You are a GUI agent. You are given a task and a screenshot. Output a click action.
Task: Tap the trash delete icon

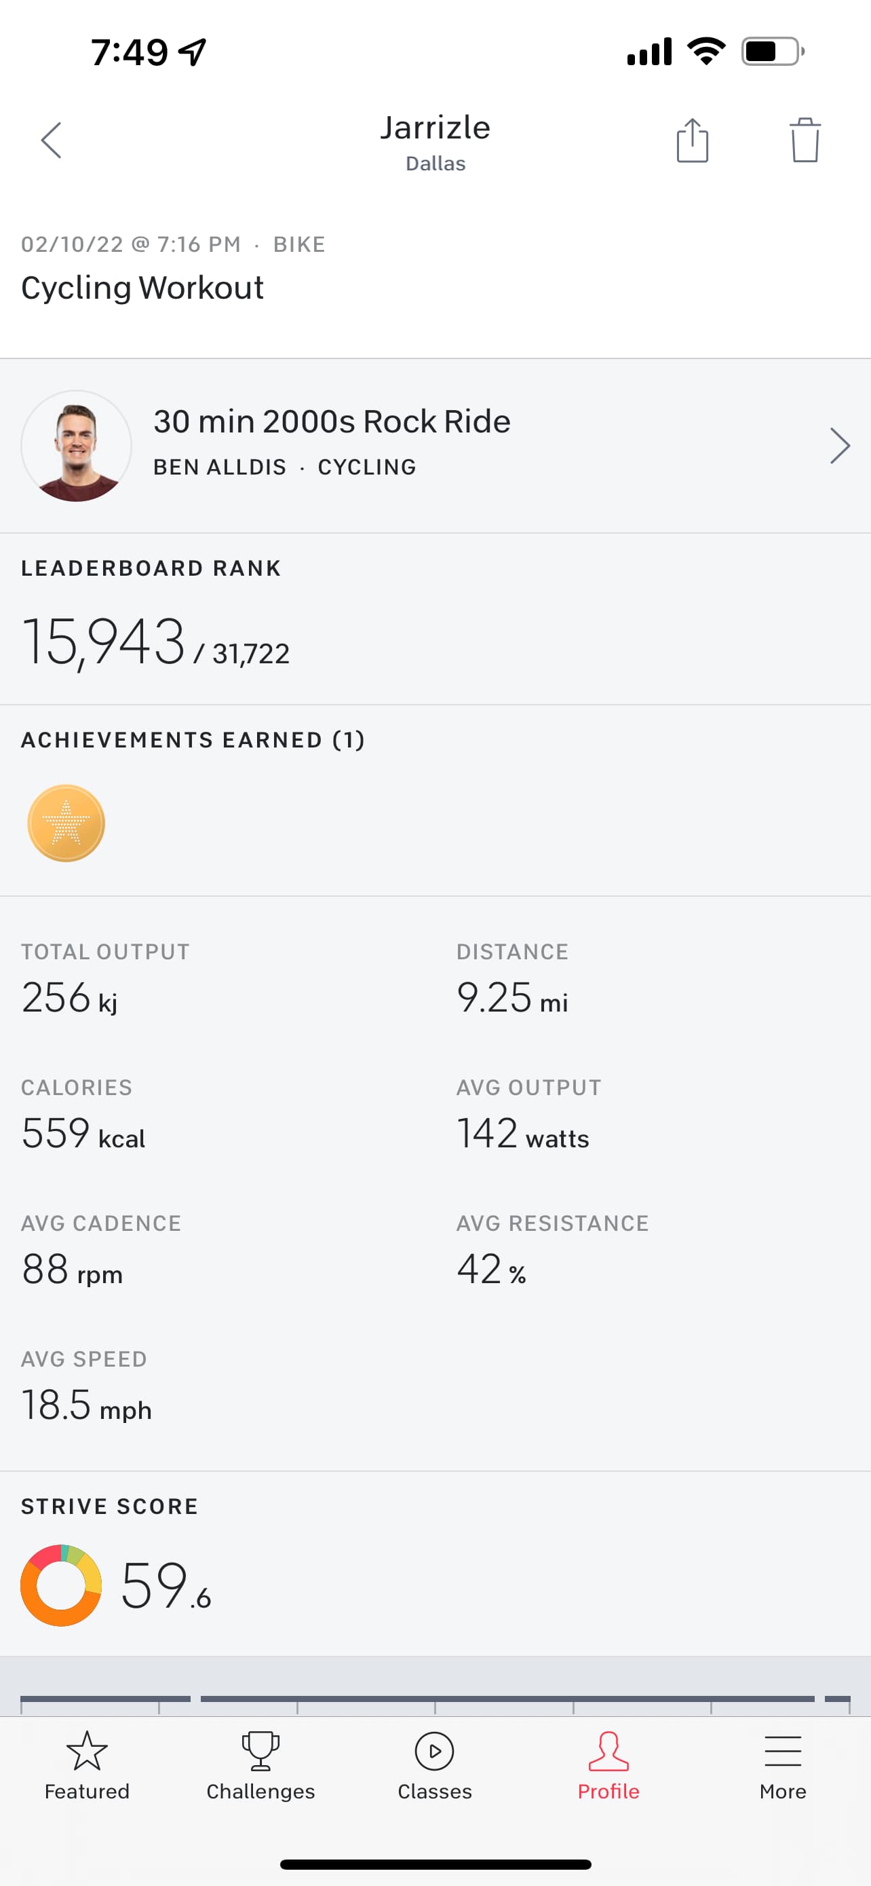tap(805, 140)
